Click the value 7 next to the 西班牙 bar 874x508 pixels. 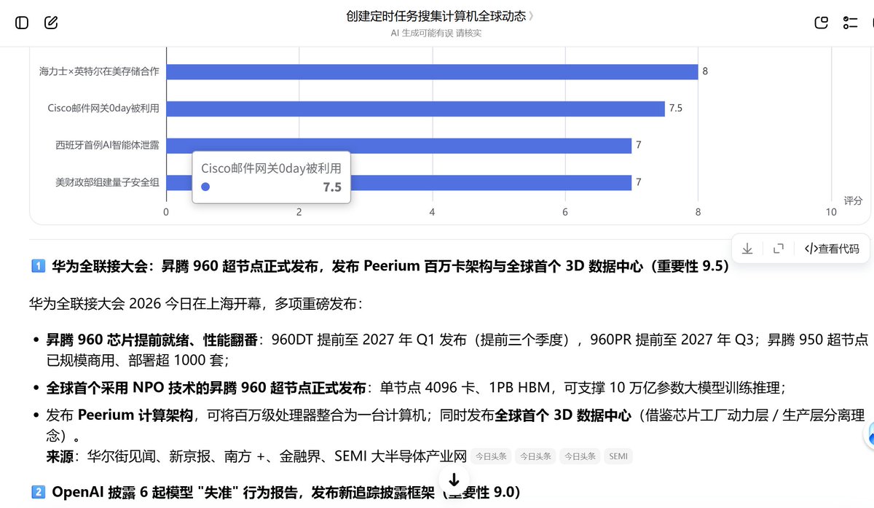638,146
